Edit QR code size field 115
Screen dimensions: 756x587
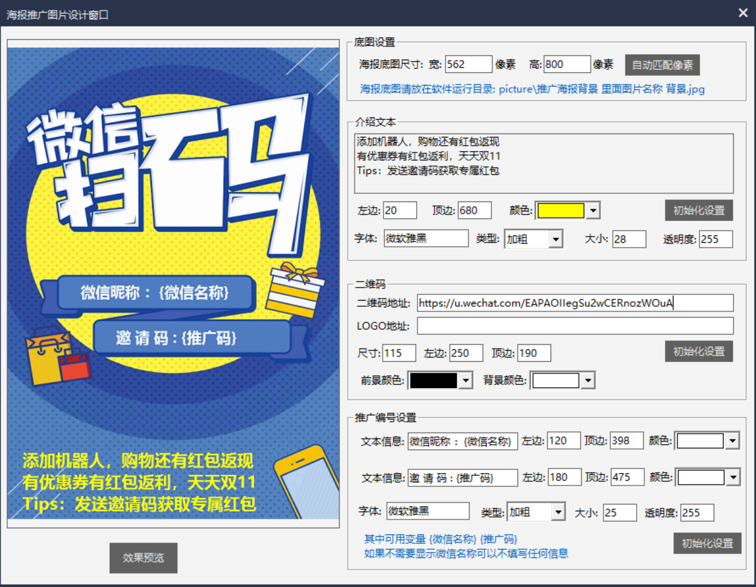point(399,353)
